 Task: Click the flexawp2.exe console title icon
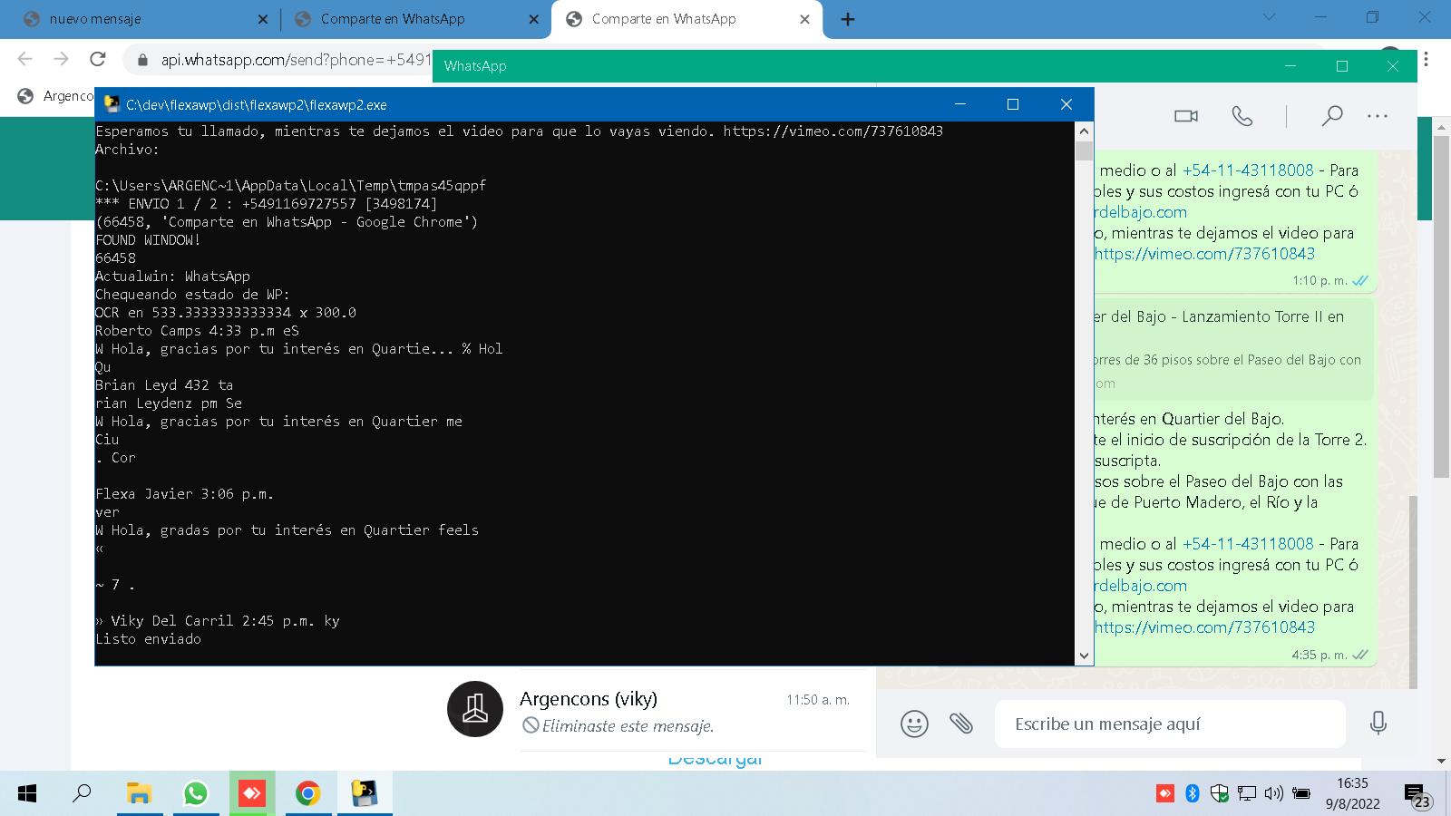click(x=112, y=104)
